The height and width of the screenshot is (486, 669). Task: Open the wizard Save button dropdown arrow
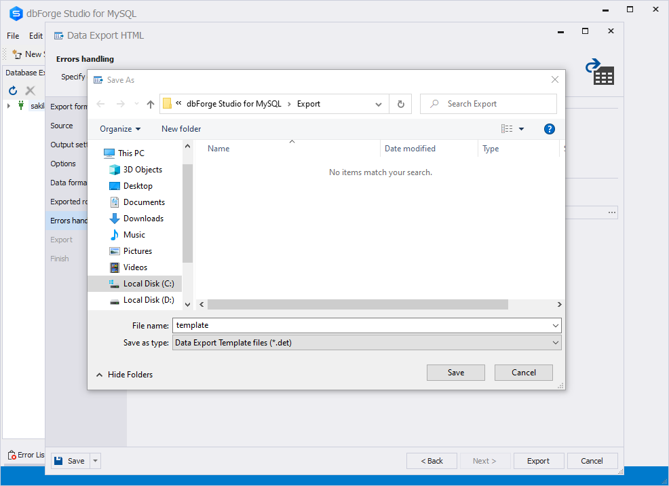tap(95, 461)
